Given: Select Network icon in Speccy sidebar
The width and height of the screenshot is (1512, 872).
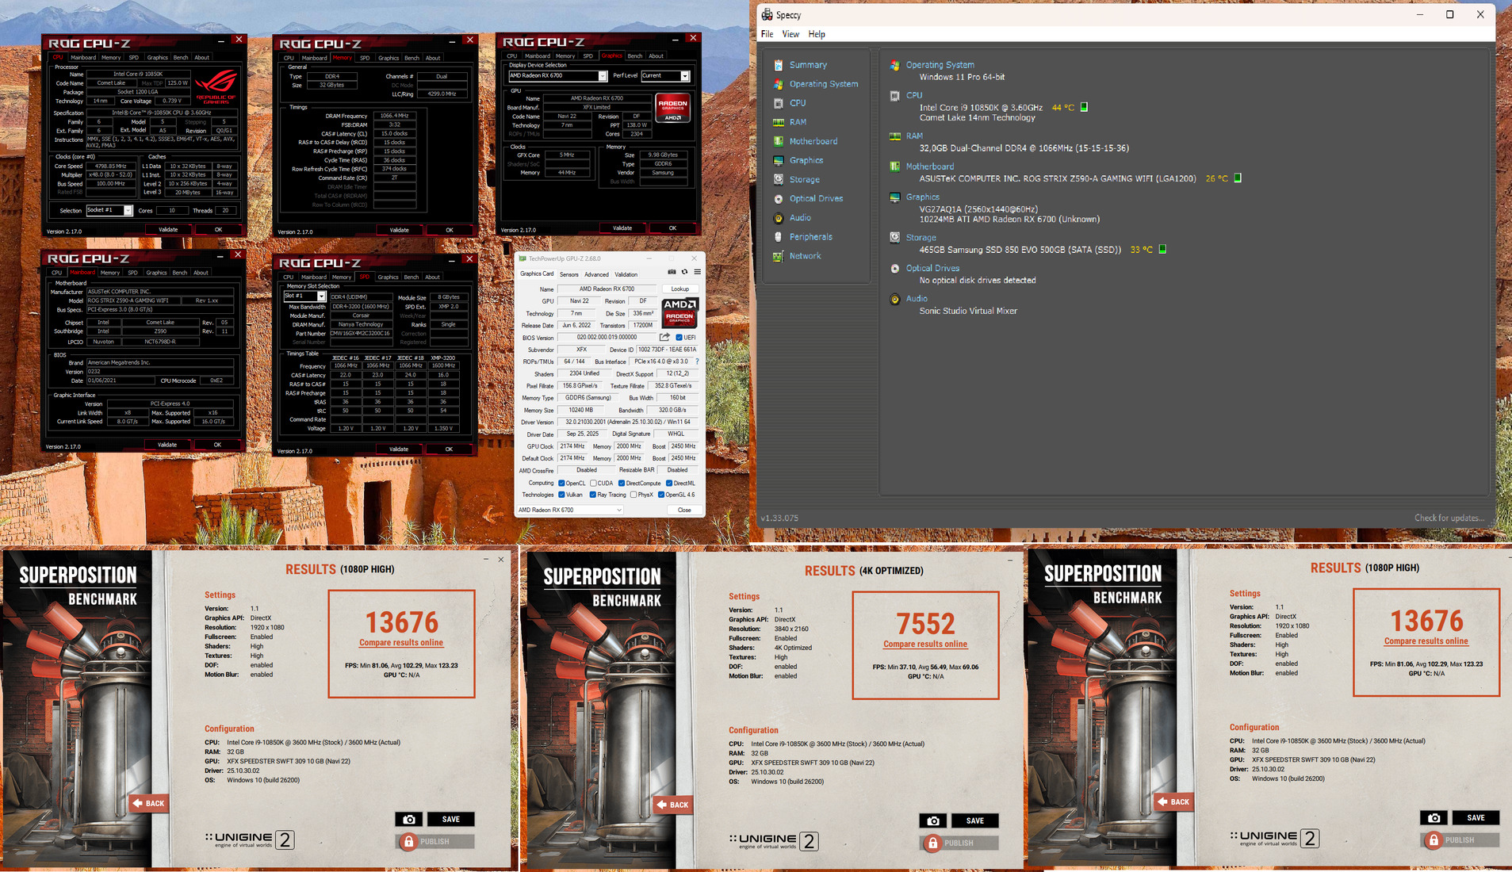Looking at the screenshot, I should (x=779, y=256).
